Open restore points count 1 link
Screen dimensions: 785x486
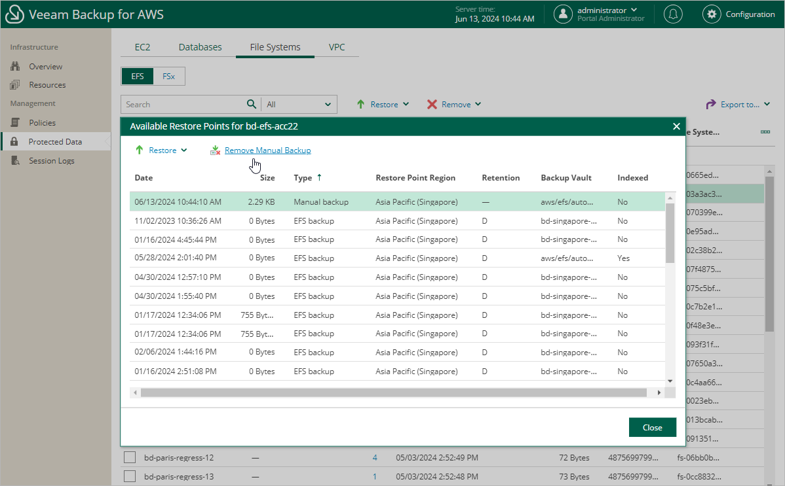pyautogui.click(x=374, y=476)
